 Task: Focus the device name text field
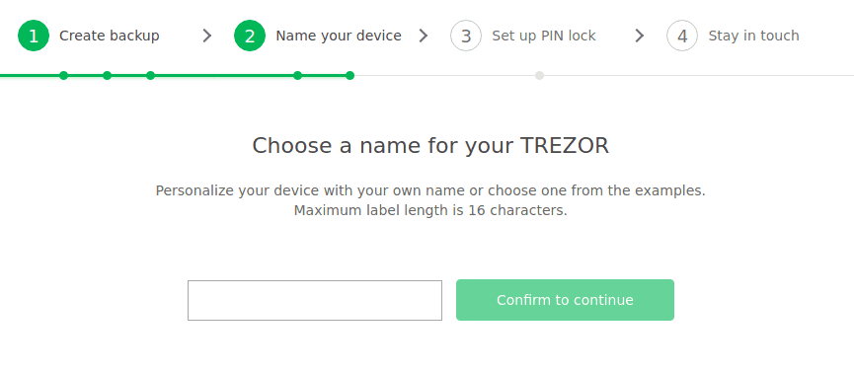coord(315,300)
